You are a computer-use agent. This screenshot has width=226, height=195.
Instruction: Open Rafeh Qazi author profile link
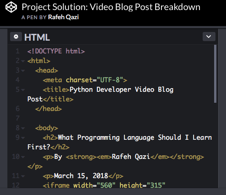click(x=64, y=17)
